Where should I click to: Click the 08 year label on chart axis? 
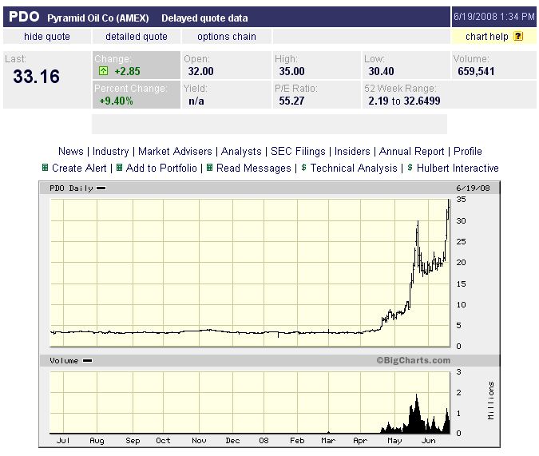click(x=264, y=441)
